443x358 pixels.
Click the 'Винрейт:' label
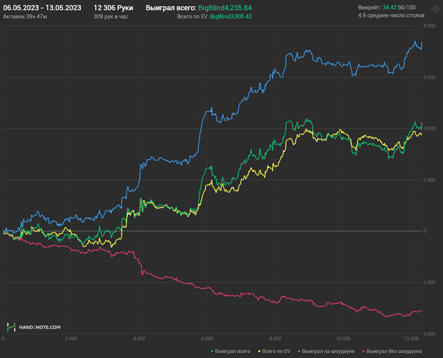pos(370,8)
